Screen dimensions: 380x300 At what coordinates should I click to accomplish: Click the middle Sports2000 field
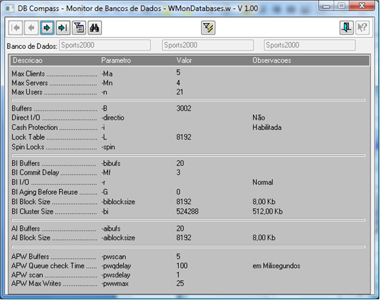pos(208,45)
